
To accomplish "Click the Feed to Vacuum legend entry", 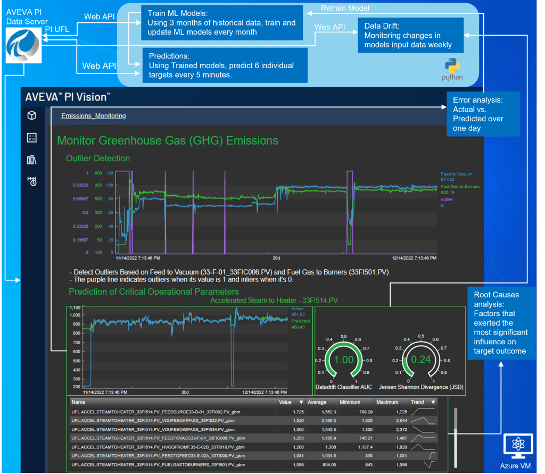I will point(457,174).
